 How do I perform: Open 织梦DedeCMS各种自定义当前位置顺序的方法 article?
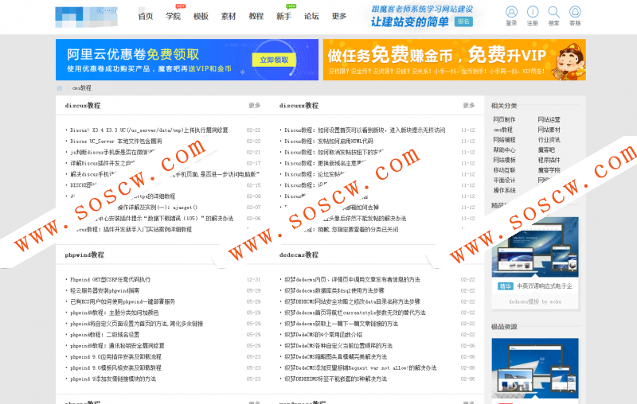point(338,346)
